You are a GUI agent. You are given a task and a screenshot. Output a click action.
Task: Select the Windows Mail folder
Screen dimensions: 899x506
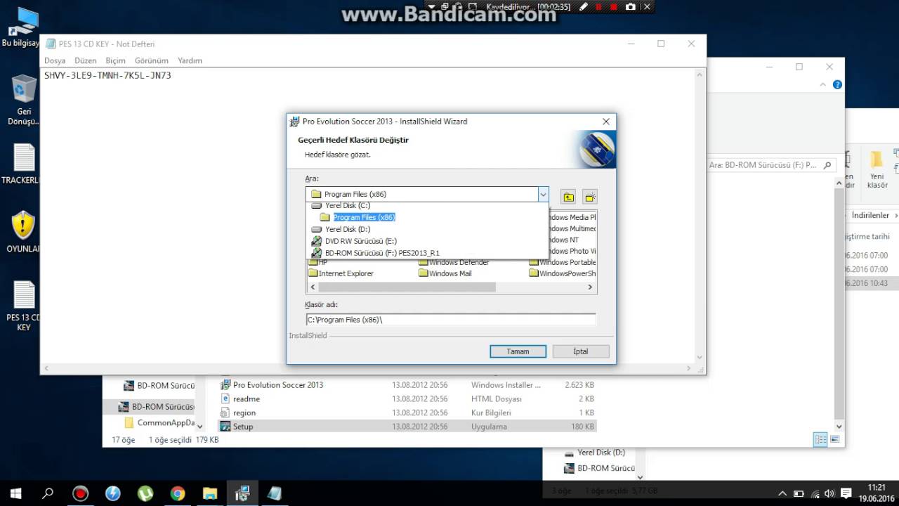445,273
